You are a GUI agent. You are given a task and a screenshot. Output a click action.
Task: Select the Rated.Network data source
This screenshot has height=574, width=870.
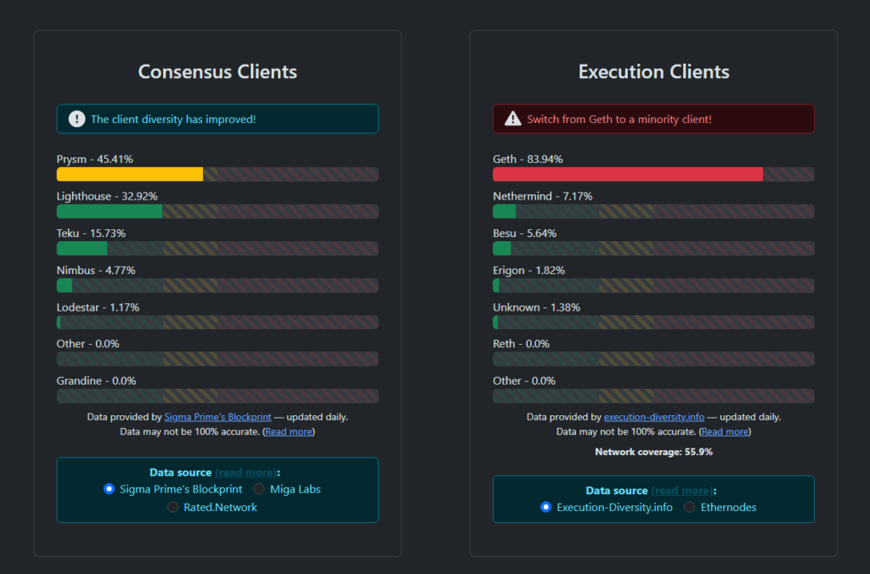[172, 507]
